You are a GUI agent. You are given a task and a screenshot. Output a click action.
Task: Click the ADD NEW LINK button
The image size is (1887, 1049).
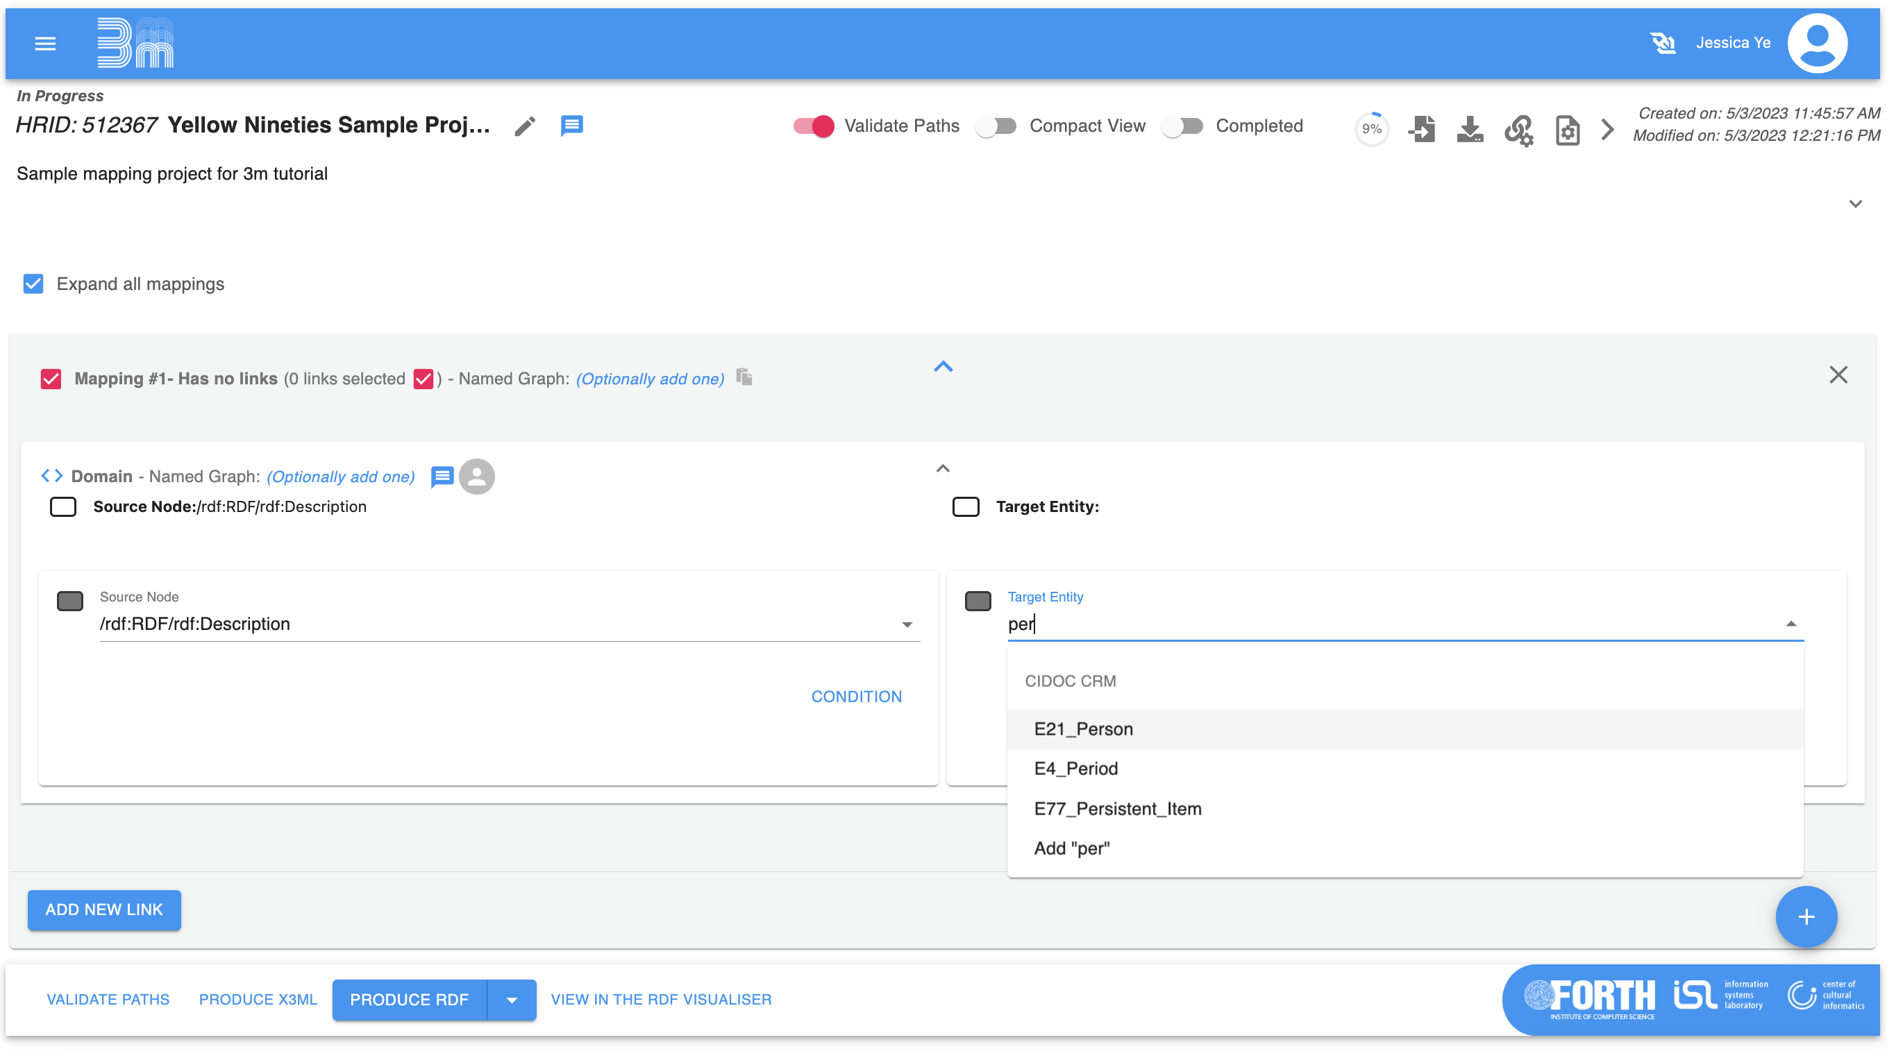click(x=104, y=910)
